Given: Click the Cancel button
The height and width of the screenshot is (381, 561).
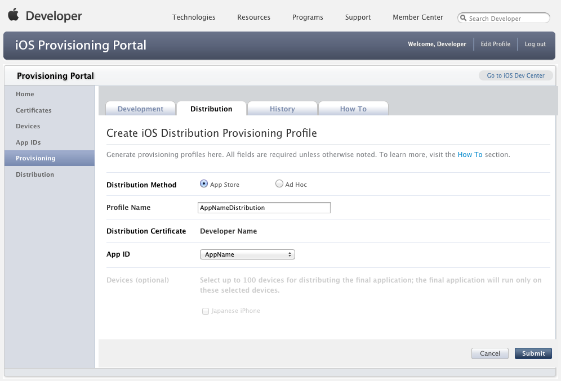Looking at the screenshot, I should (490, 353).
